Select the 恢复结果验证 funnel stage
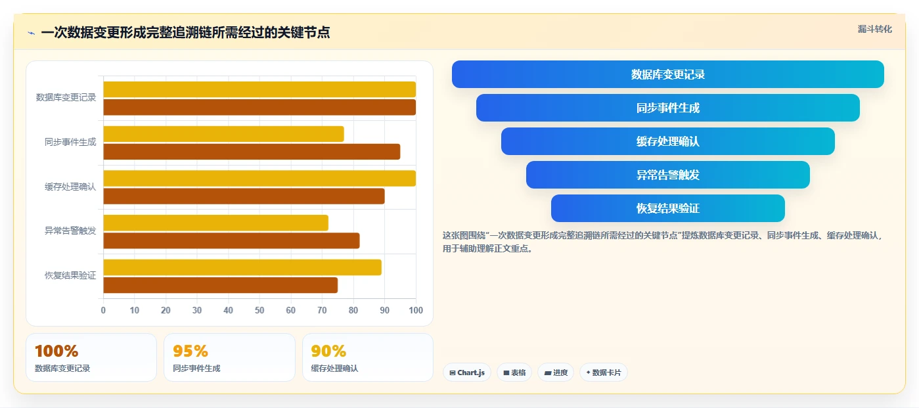This screenshot has width=919, height=408. click(667, 208)
